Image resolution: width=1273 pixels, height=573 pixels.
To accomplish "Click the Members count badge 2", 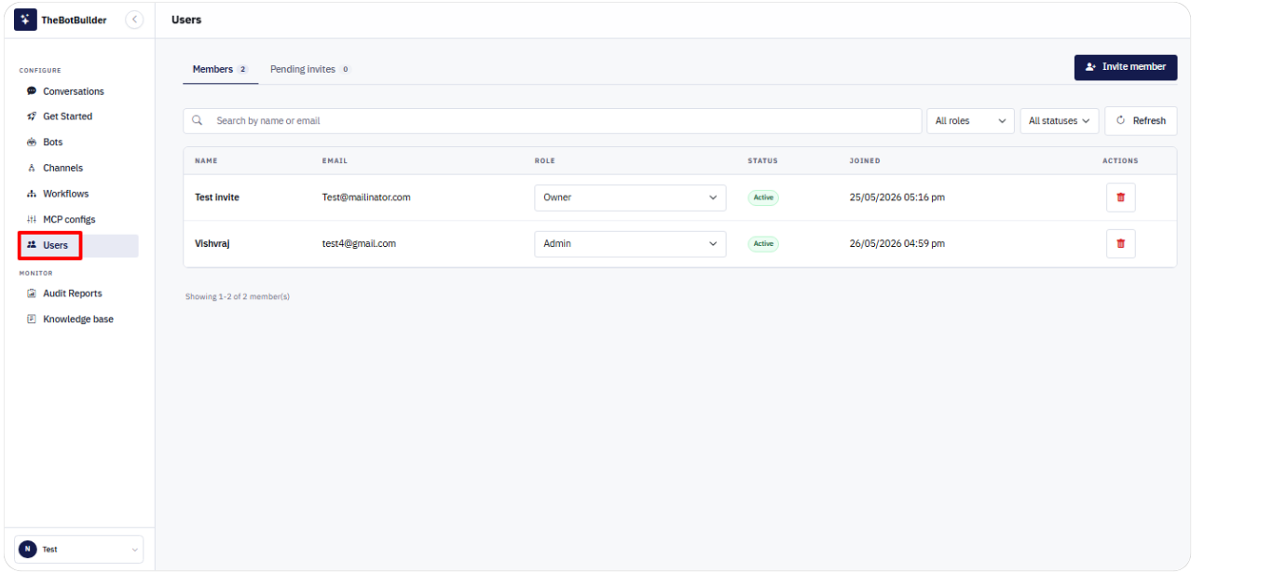I will 243,69.
